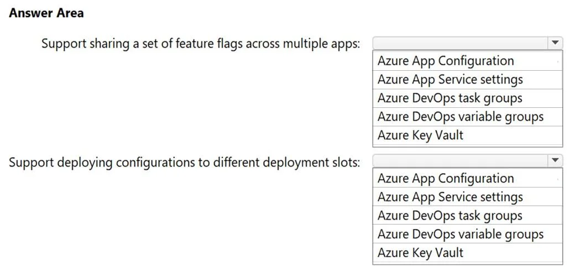Image resolution: width=570 pixels, height=271 pixels.
Task: Click the small dot beside the feature flags App Configuration option
Action: [558, 62]
